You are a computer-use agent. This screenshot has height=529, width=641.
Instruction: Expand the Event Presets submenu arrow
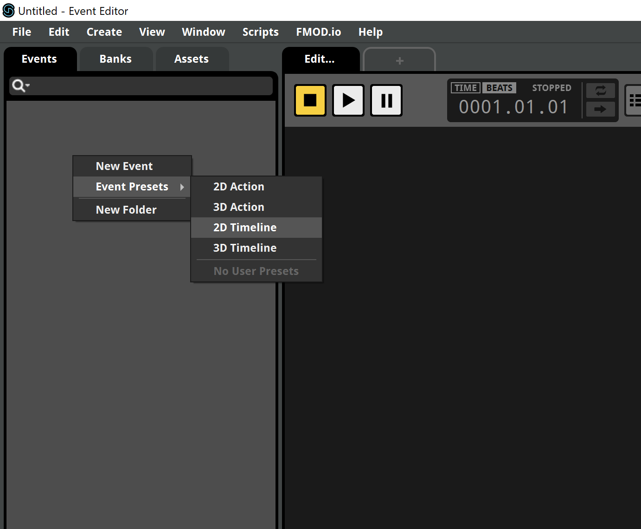(x=182, y=187)
